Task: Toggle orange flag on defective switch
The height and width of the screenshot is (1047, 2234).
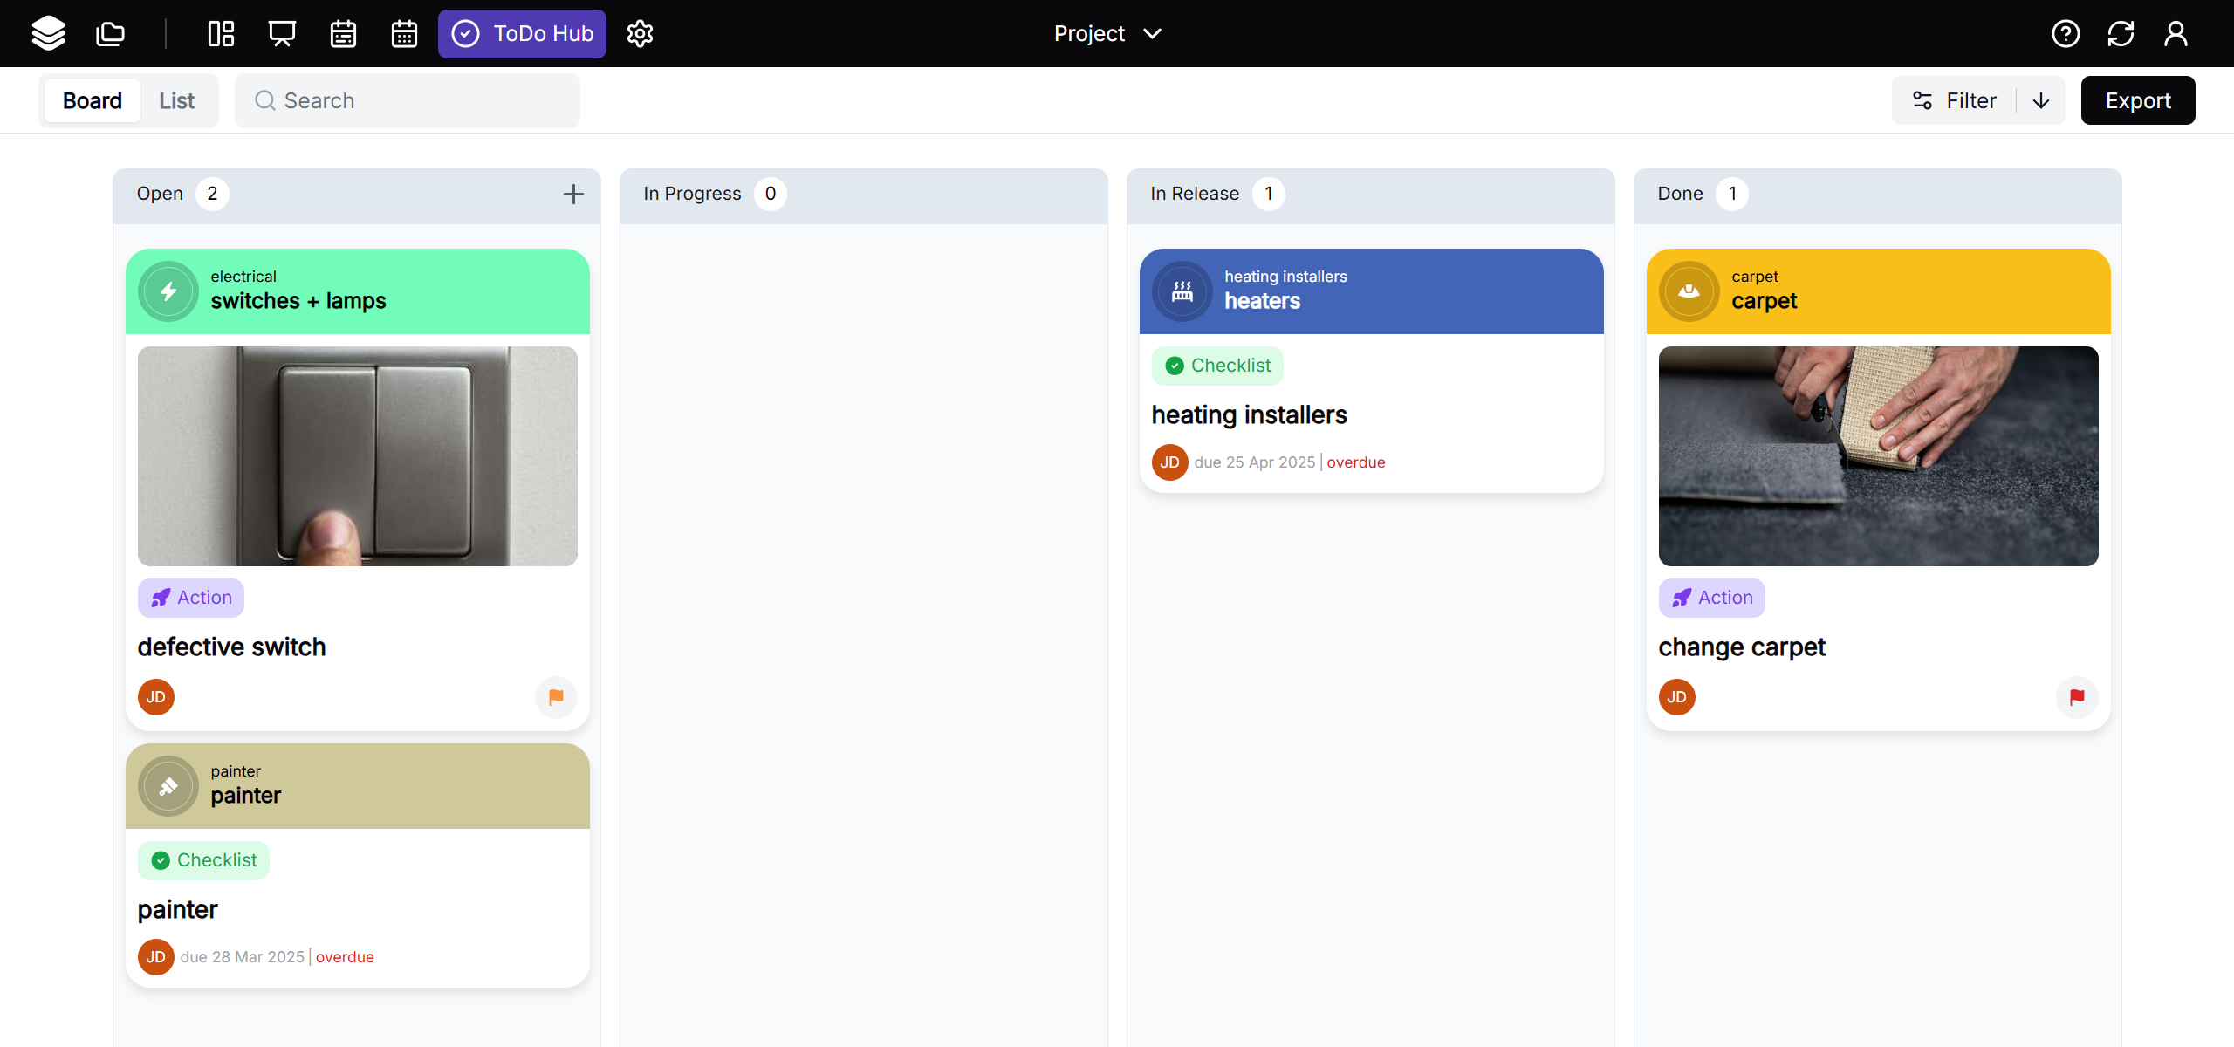Action: (x=556, y=697)
